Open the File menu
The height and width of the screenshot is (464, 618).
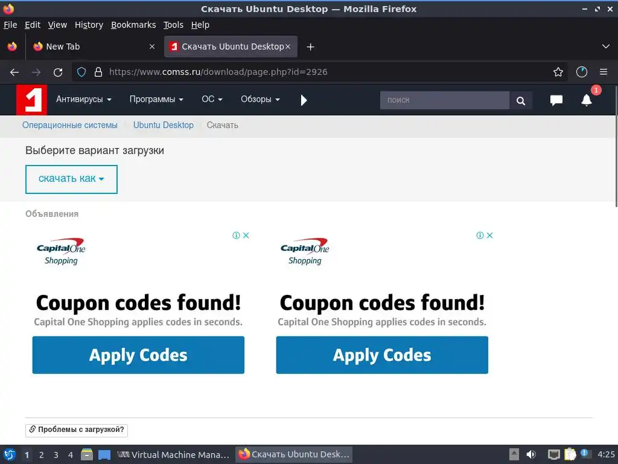click(x=10, y=25)
